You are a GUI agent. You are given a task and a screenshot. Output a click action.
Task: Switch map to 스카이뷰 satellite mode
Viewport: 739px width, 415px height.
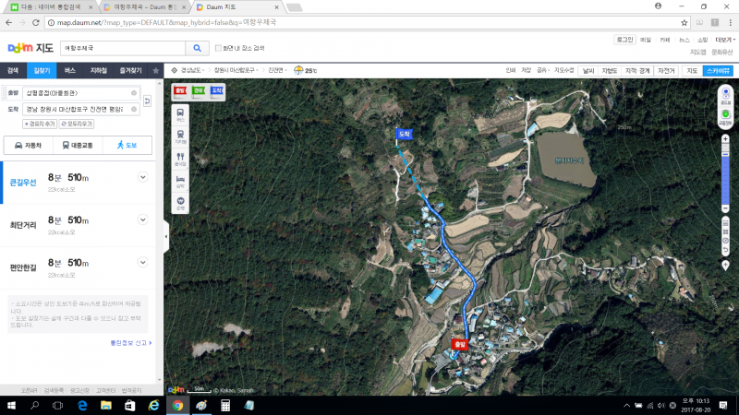click(718, 70)
